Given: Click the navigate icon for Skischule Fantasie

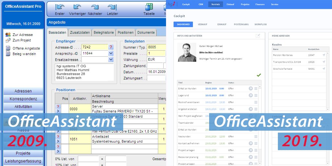Looking at the screenshot, I should [324, 69].
